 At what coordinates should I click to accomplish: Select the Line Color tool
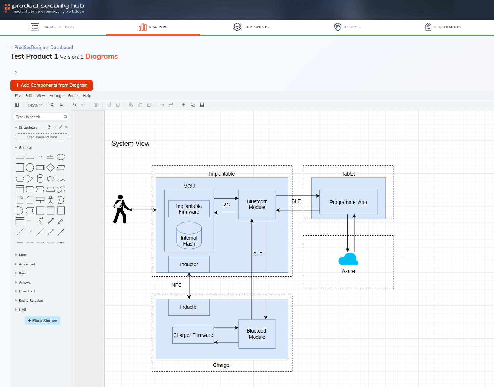coord(140,105)
